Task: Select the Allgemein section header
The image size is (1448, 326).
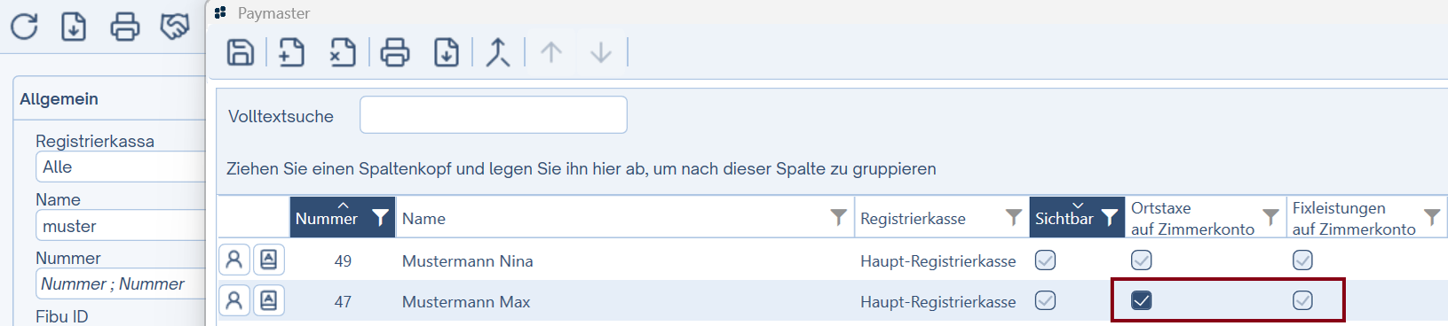Action: pyautogui.click(x=59, y=99)
